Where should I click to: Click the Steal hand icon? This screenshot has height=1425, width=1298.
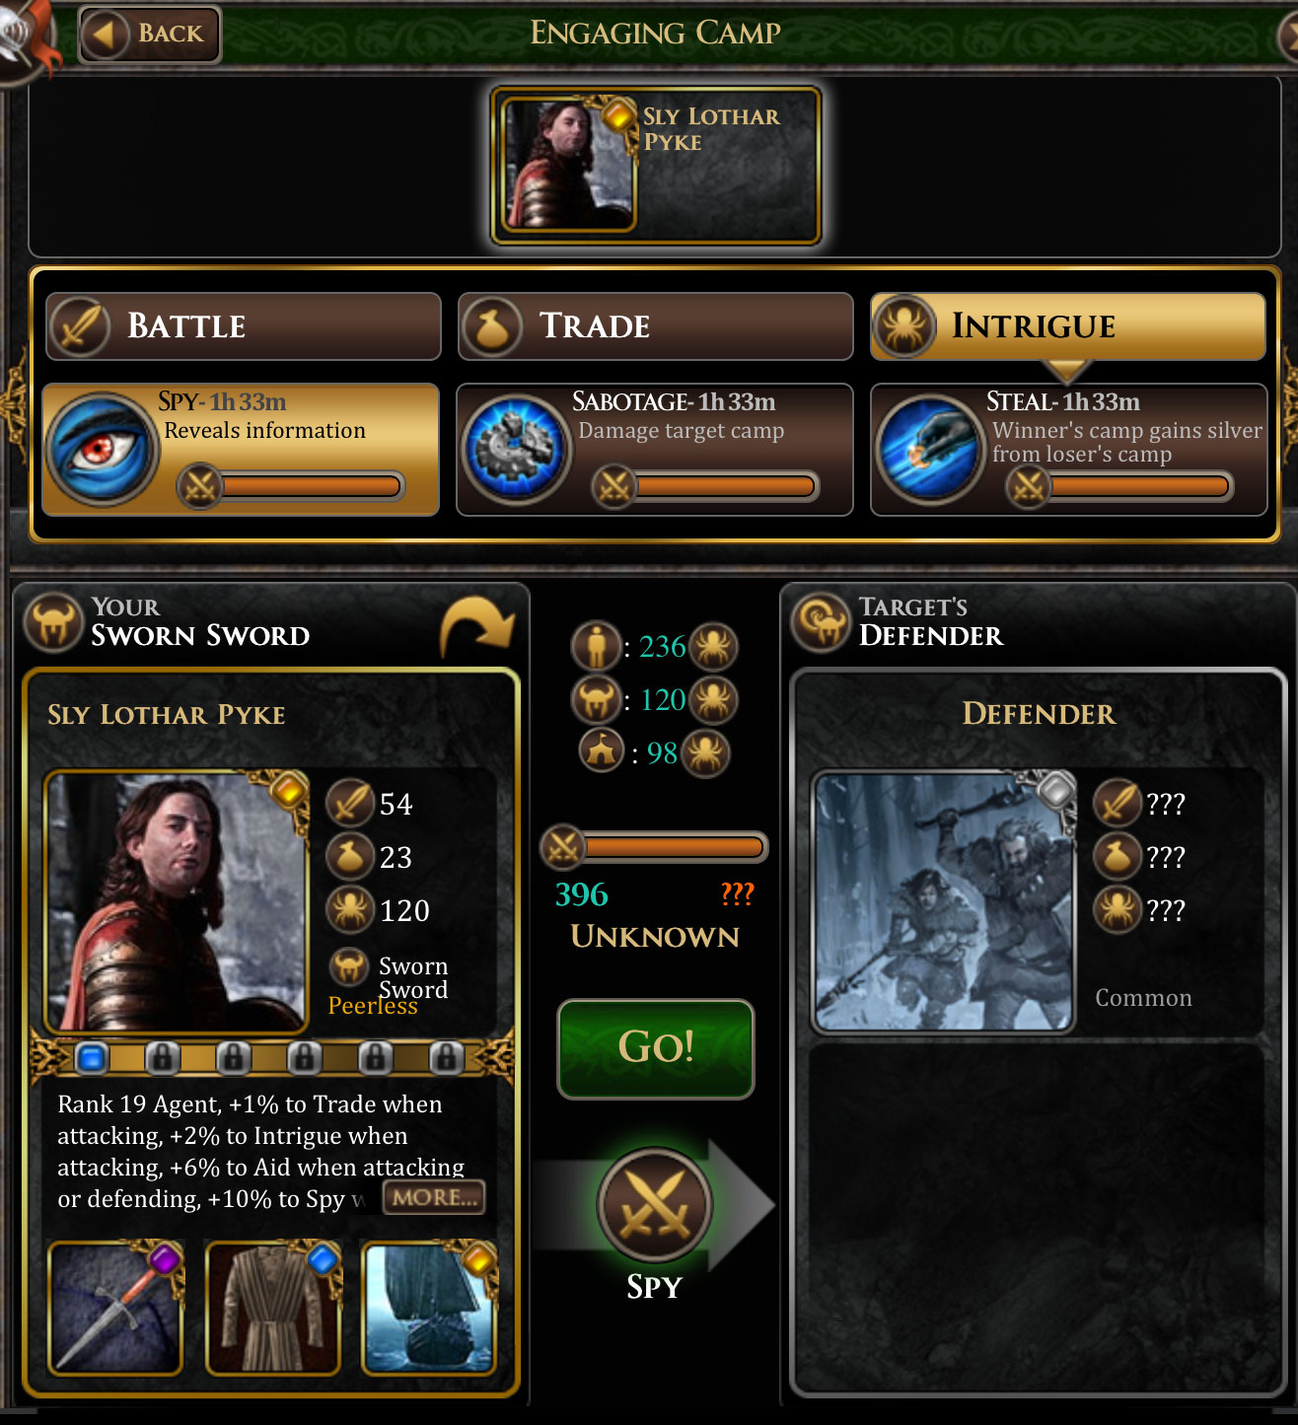(930, 450)
